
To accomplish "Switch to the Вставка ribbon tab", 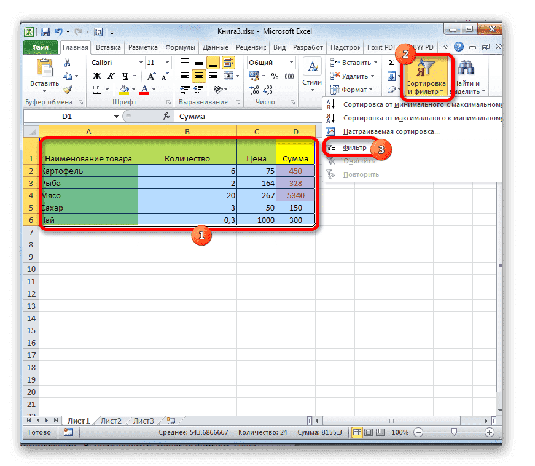I will point(107,47).
